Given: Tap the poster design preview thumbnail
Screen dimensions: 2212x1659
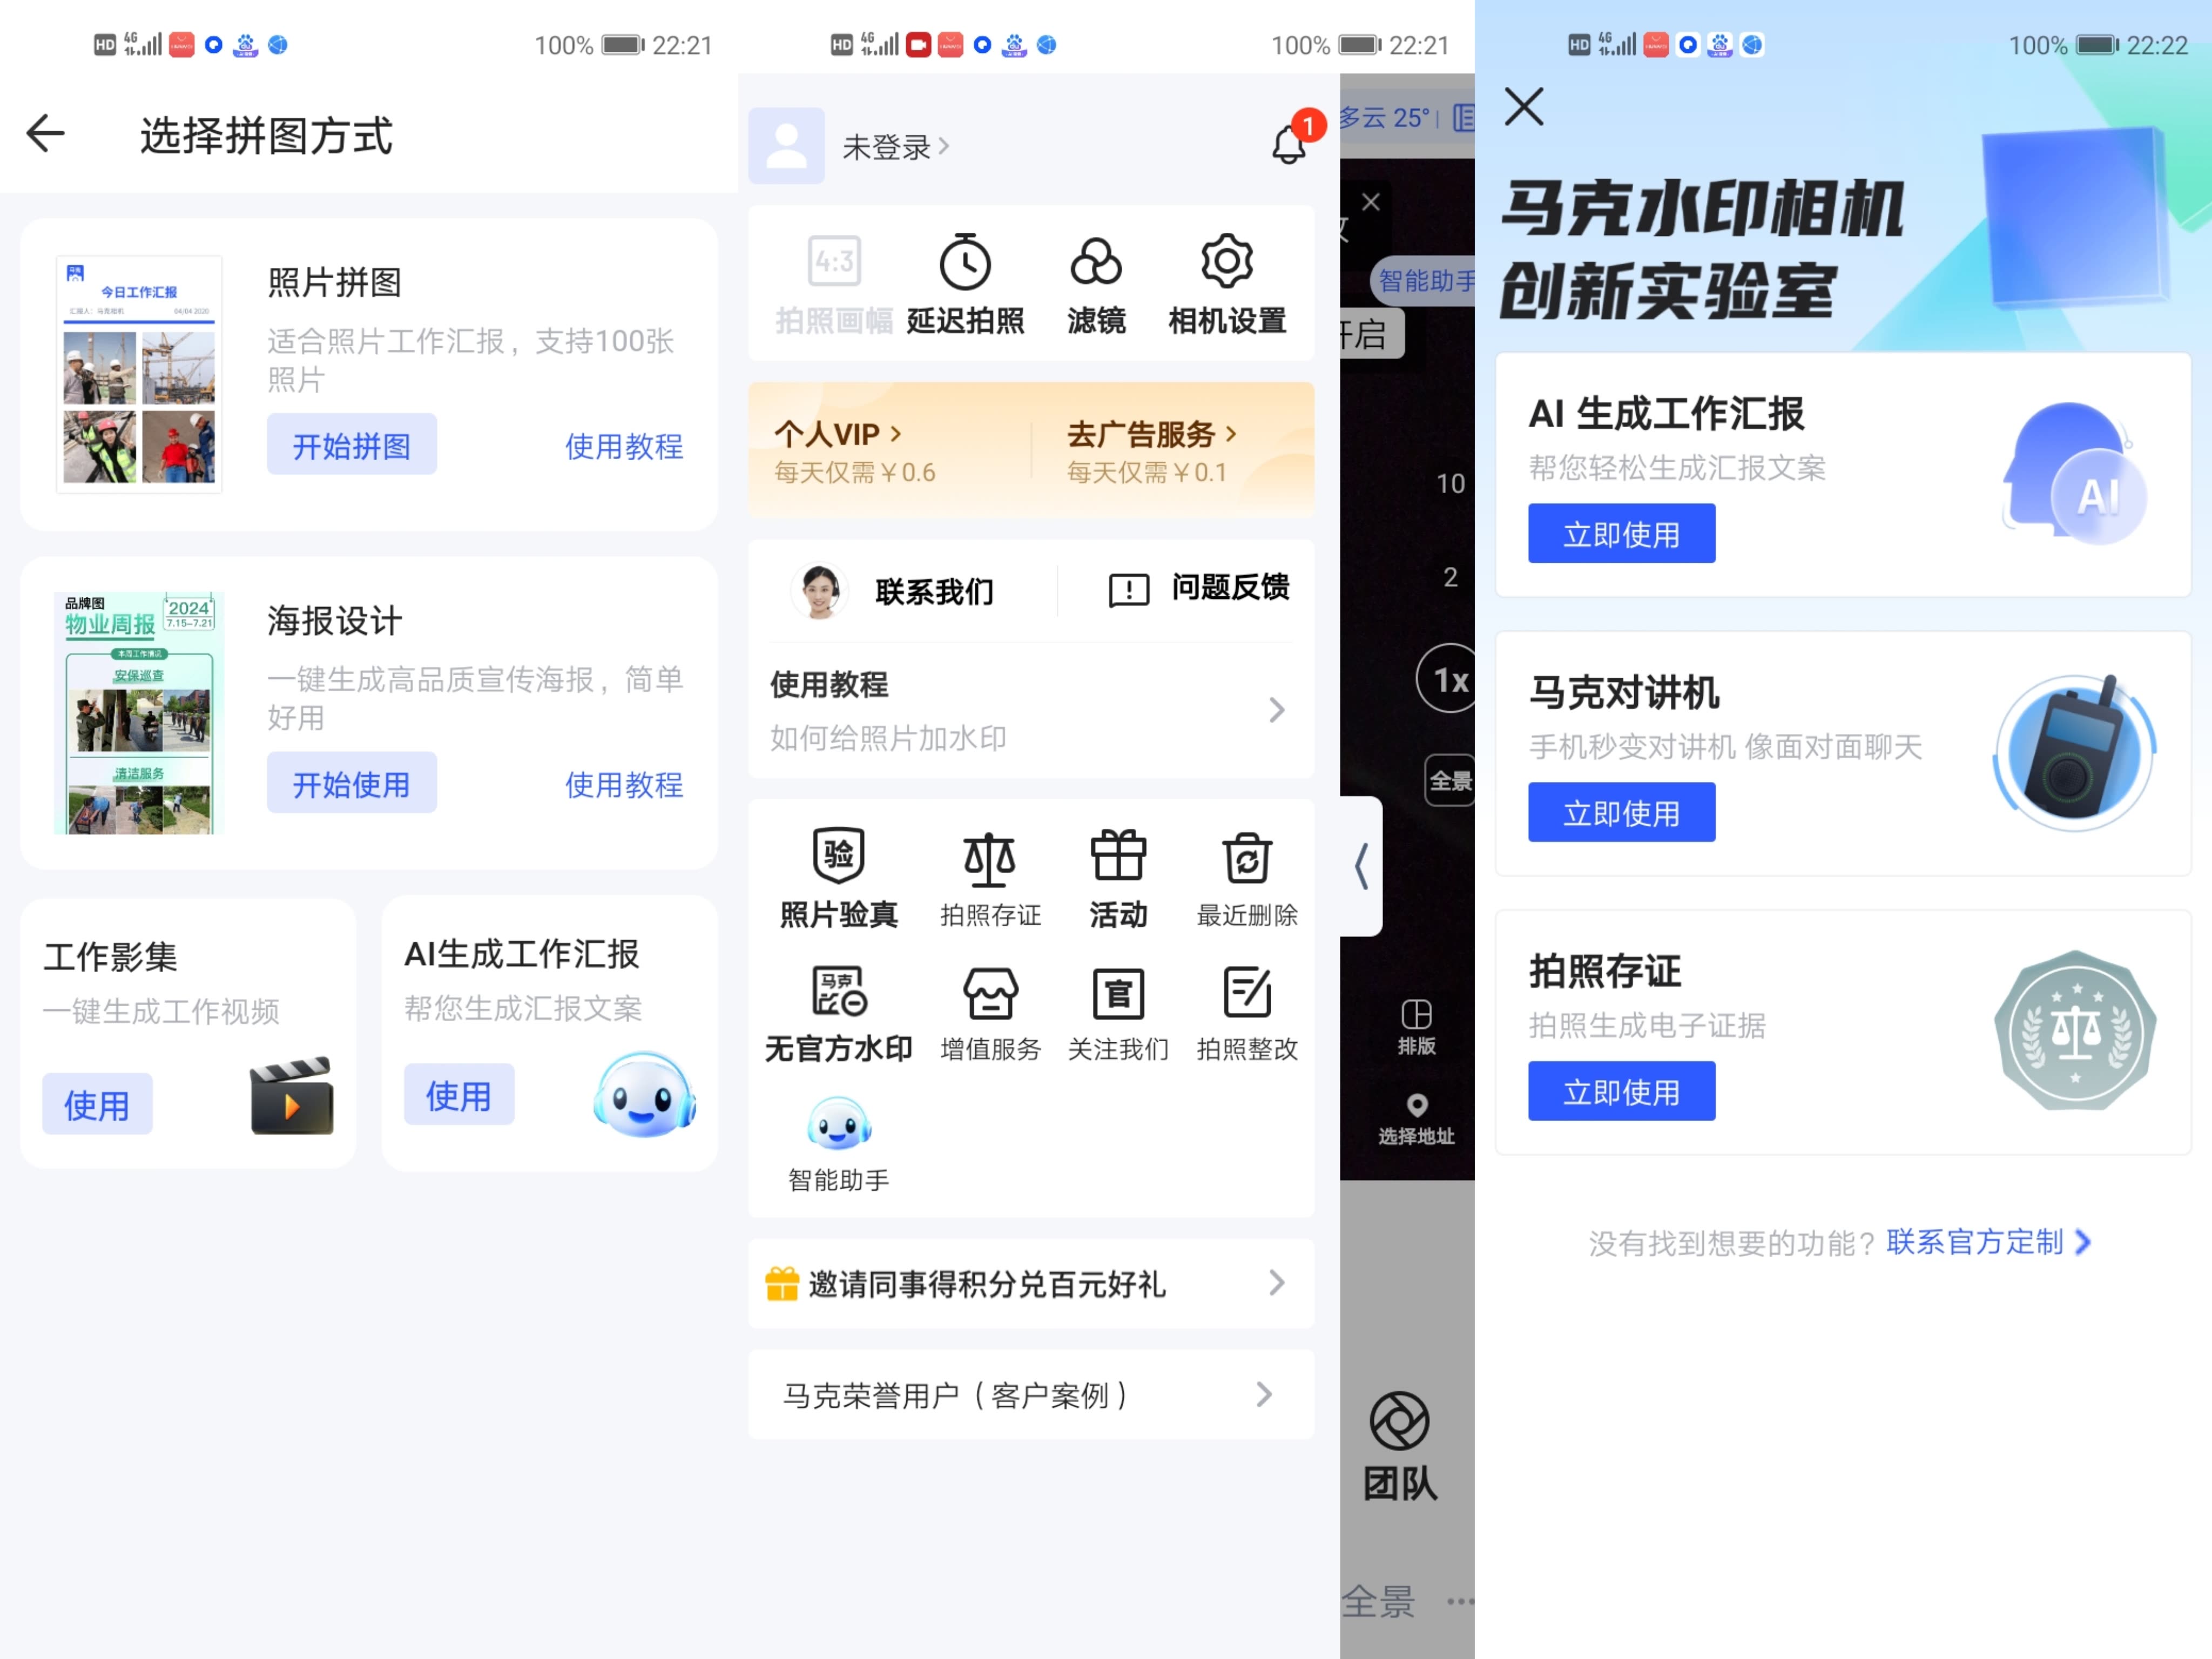Looking at the screenshot, I should 138,713.
